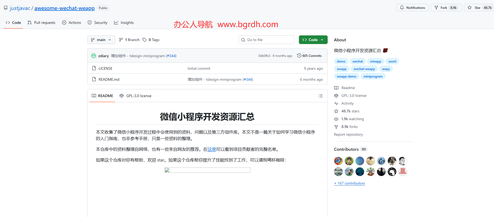Open the plain blue circle contributor avatar
The image size is (494, 217).
[x=360, y=161]
